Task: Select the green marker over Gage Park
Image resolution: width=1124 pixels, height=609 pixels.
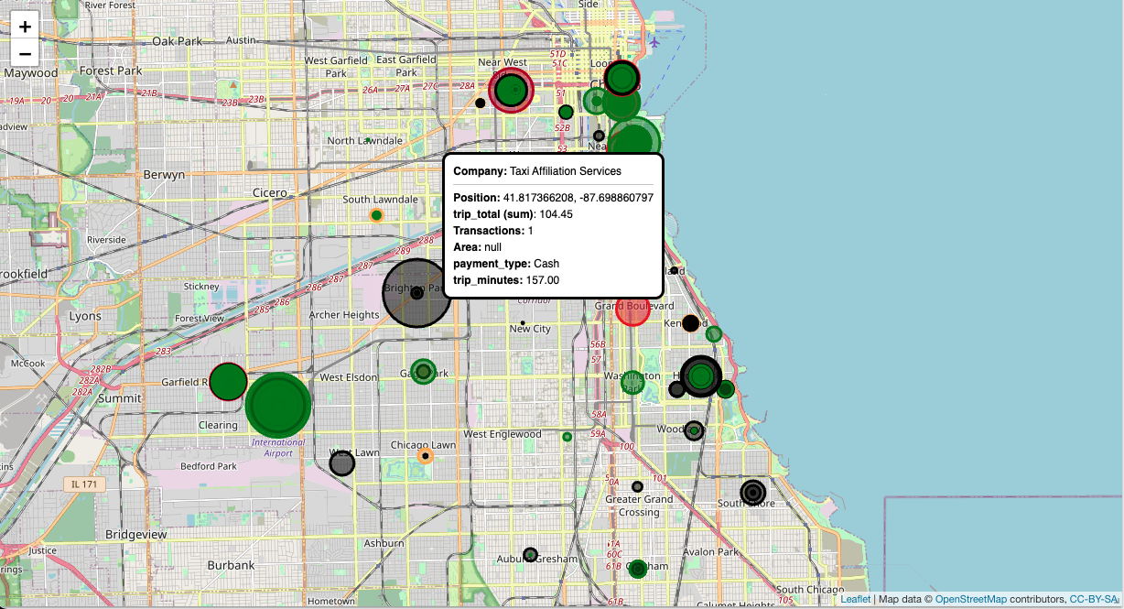Action: pos(423,372)
